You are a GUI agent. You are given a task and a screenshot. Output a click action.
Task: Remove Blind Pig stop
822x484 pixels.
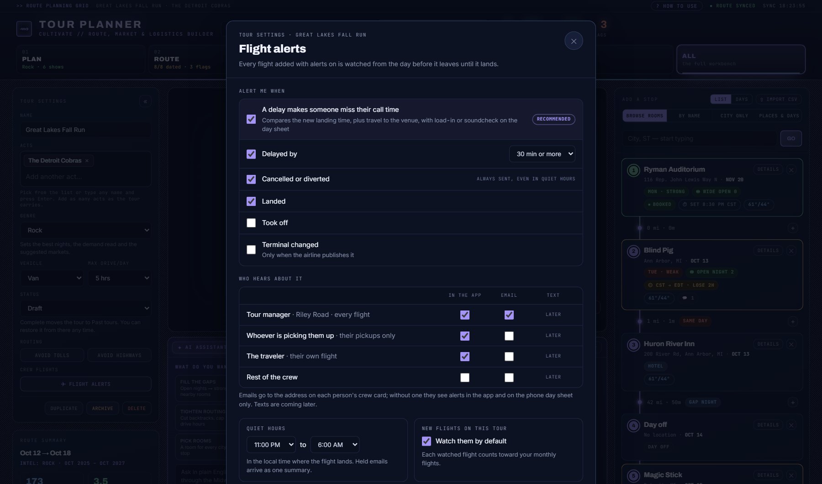pyautogui.click(x=792, y=251)
